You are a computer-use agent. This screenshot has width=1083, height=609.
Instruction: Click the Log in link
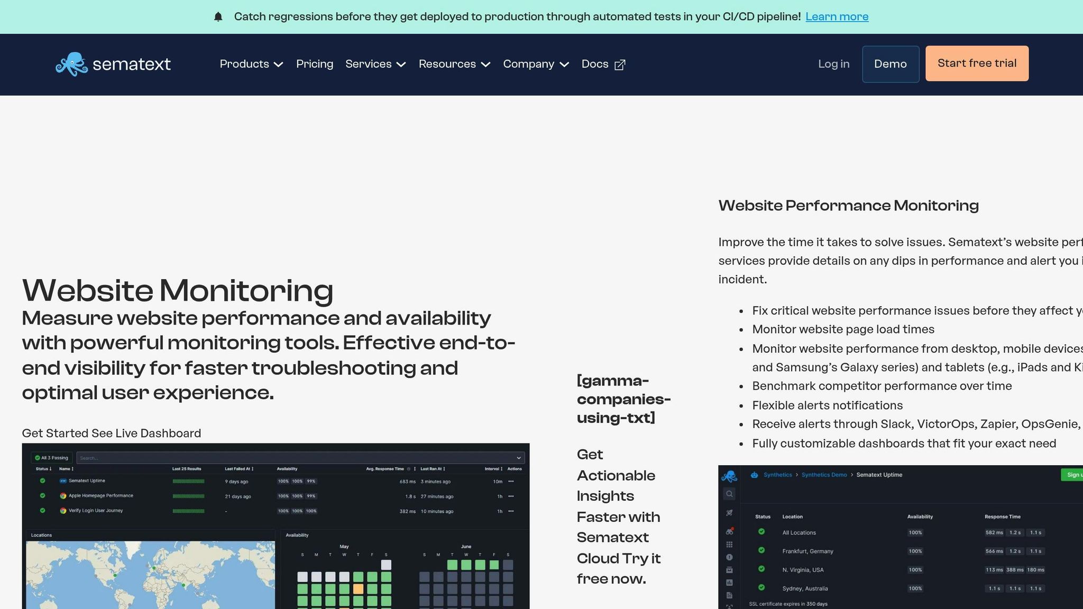[x=834, y=64]
